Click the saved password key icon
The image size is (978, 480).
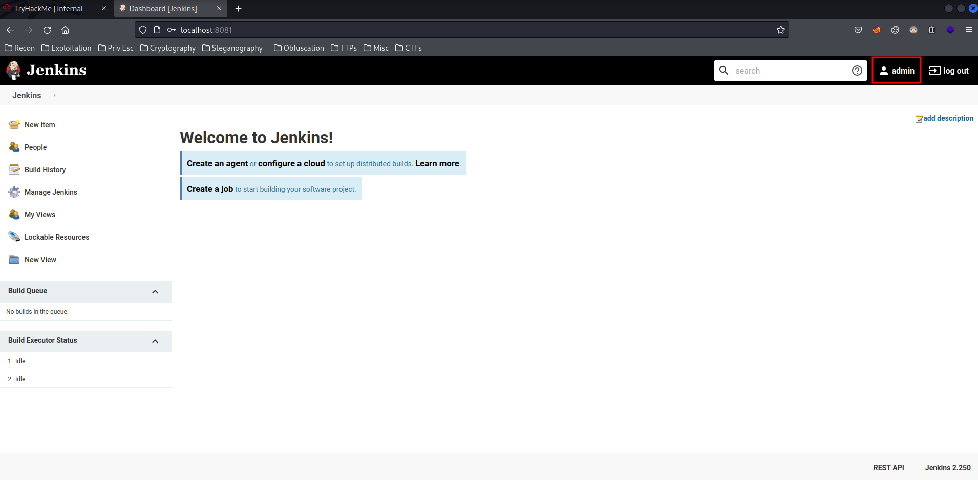pyautogui.click(x=172, y=30)
